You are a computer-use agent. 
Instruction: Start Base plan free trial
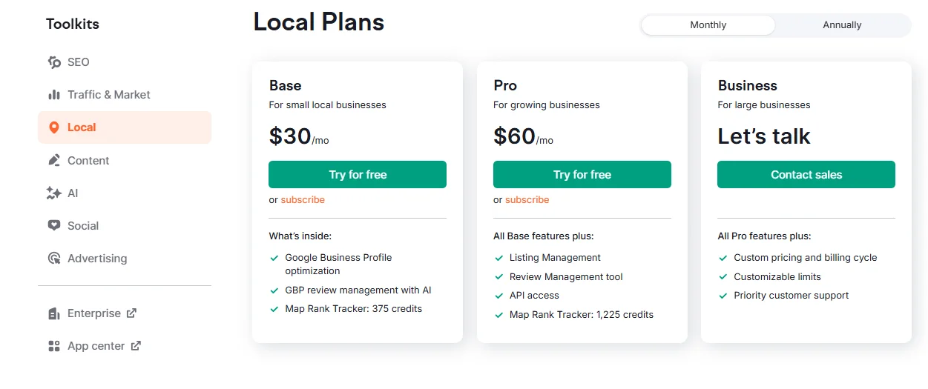pos(358,175)
